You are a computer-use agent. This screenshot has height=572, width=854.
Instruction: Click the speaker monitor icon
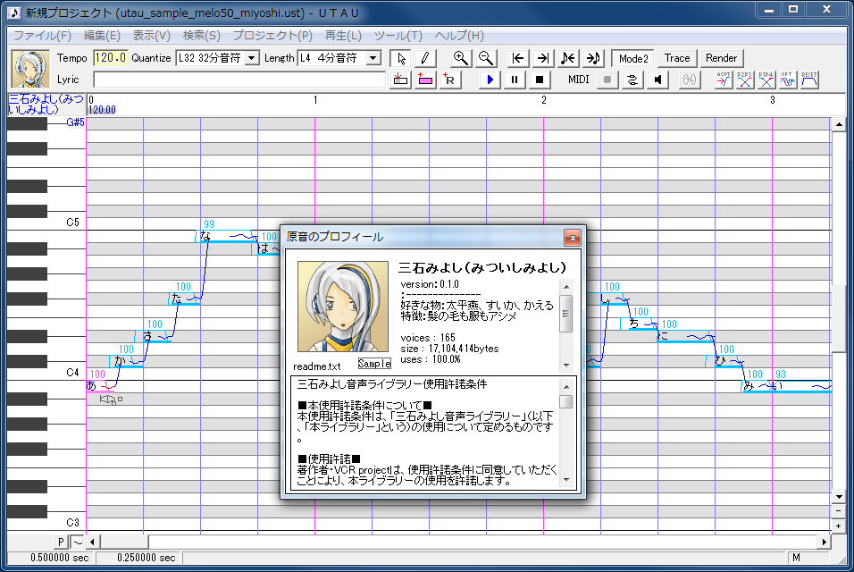click(658, 80)
